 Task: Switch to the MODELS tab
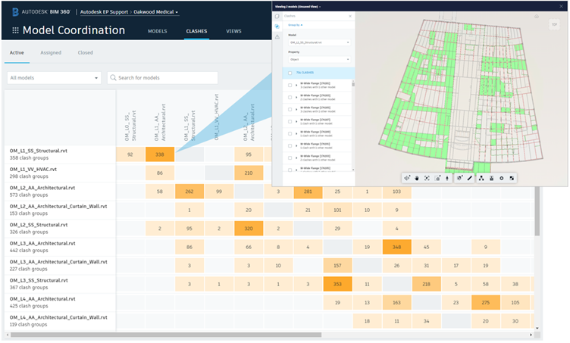point(158,31)
